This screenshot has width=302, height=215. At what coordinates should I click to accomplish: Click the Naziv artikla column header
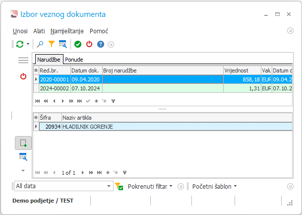pyautogui.click(x=177, y=118)
